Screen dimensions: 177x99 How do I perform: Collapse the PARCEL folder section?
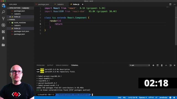click(x=12, y=20)
